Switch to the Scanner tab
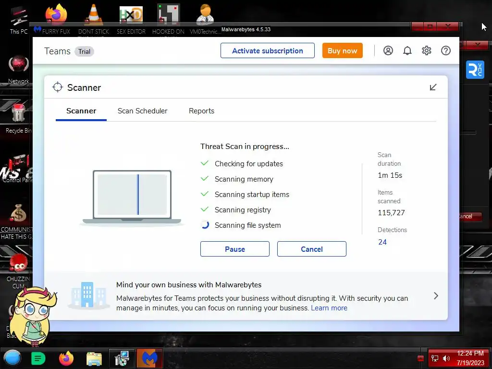The width and height of the screenshot is (492, 369). tap(81, 111)
